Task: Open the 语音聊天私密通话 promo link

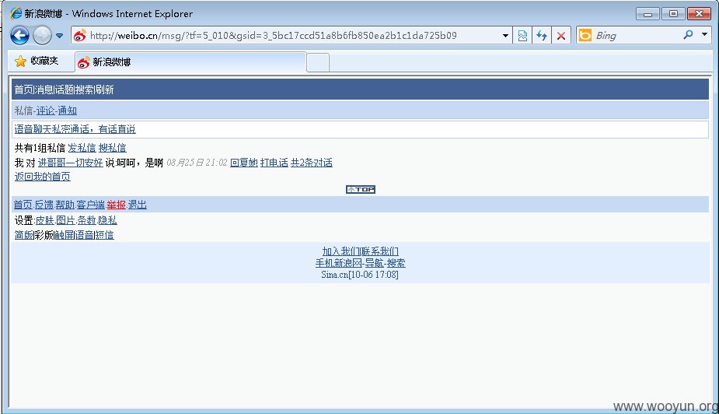Action: coord(75,129)
